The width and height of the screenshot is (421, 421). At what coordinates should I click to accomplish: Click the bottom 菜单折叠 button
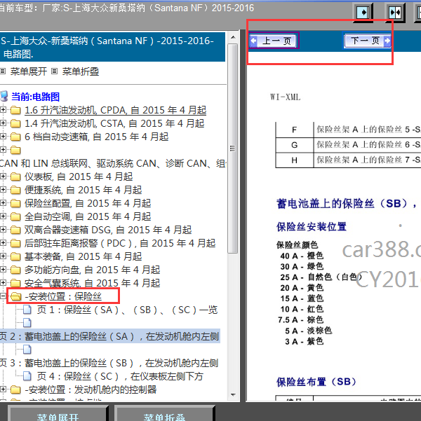164,414
